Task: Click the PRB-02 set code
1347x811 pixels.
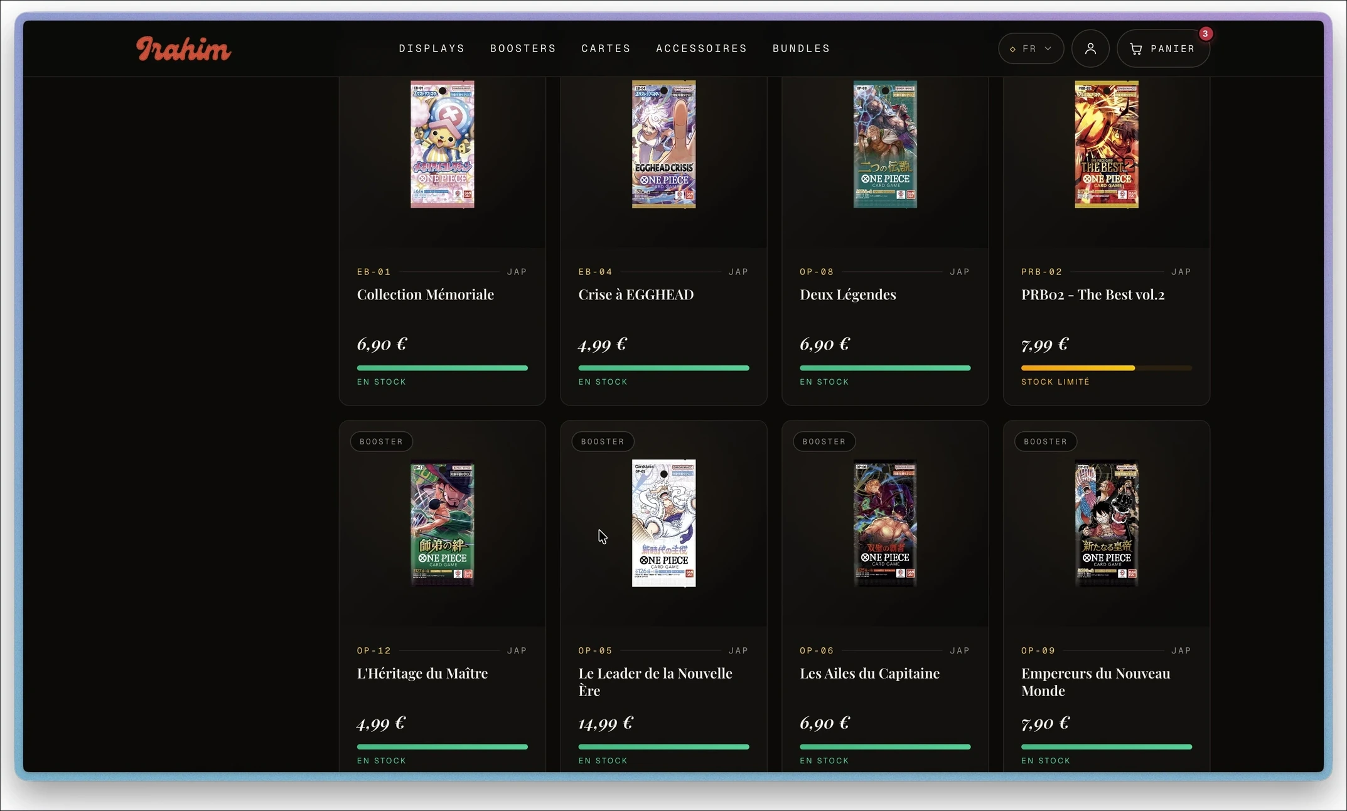Action: click(x=1042, y=272)
